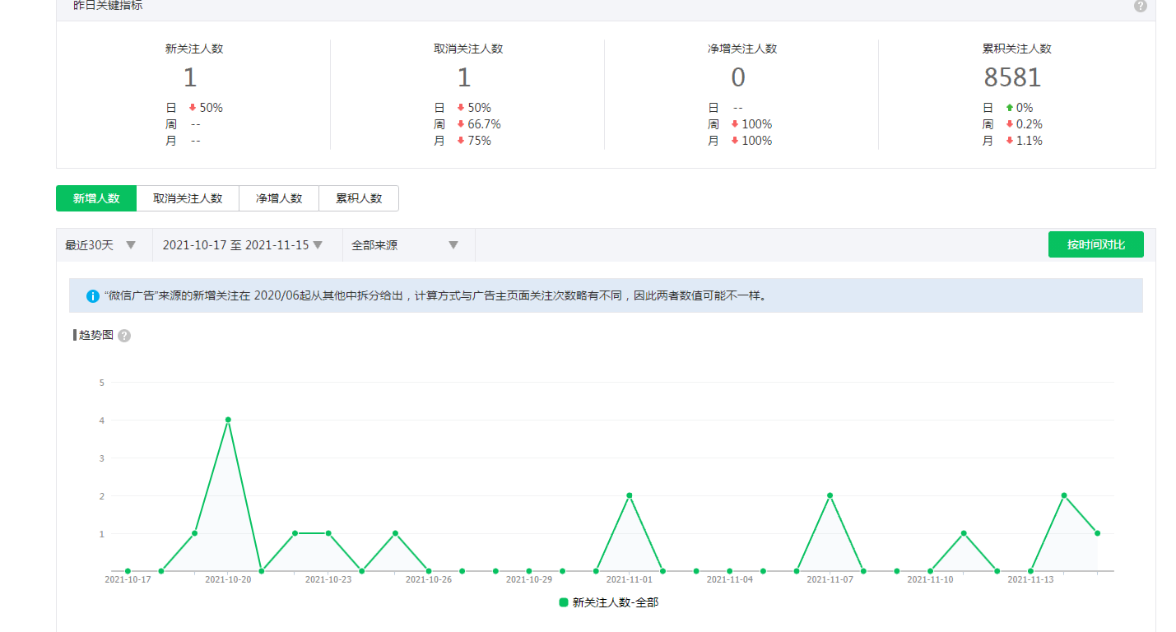Open the 全部来源 source dropdown
Image resolution: width=1176 pixels, height=632 pixels.
coord(404,245)
